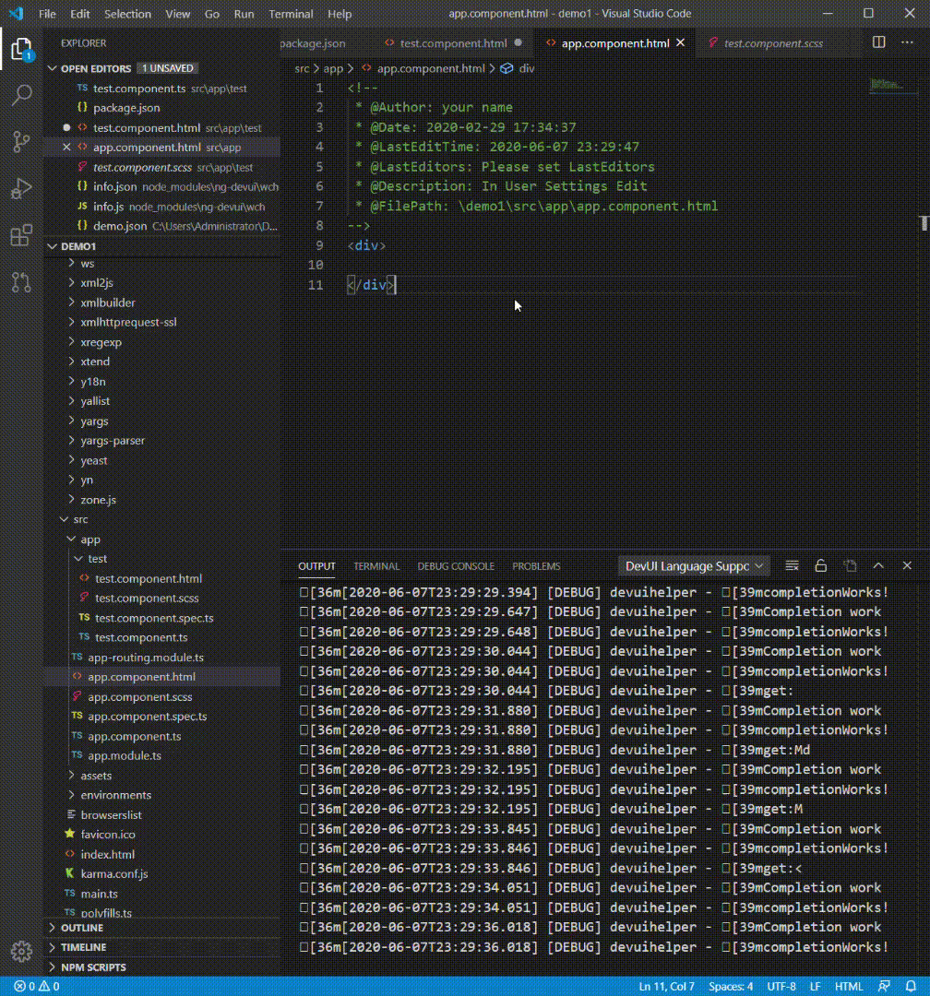Viewport: 930px width, 996px height.
Task: Click the UTF-8 encoding indicator
Action: point(780,987)
